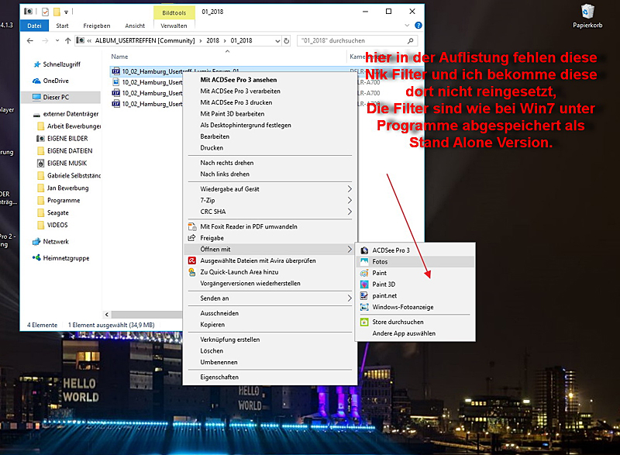Choose the Fotos app icon in submenu
Image resolution: width=620 pixels, height=455 pixels.
click(x=364, y=261)
